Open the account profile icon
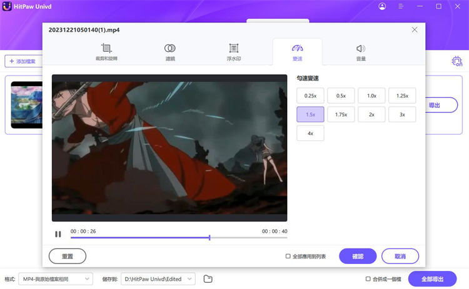 (x=382, y=6)
